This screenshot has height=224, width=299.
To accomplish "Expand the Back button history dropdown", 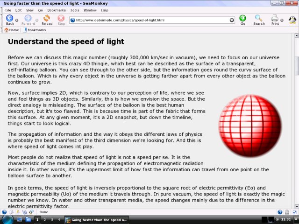I will [x=17, y=20].
